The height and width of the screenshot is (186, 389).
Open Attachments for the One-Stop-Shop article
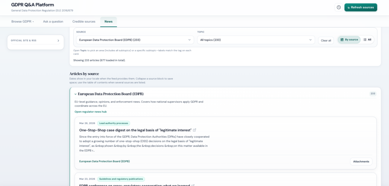(361, 161)
